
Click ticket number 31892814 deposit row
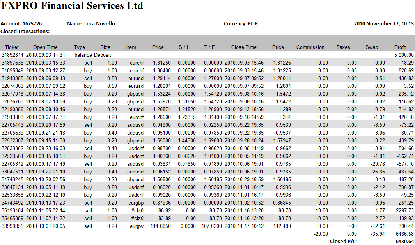[12, 55]
